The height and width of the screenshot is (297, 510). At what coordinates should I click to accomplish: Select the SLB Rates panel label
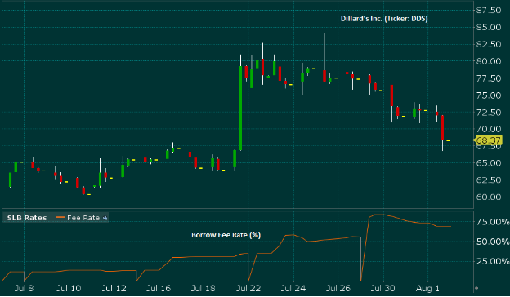27,218
